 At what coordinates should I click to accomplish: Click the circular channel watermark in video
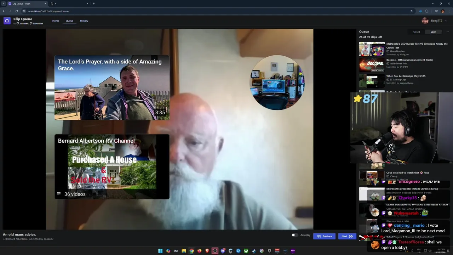point(277,83)
